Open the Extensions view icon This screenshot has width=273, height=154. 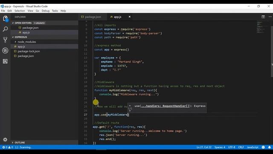[5, 61]
